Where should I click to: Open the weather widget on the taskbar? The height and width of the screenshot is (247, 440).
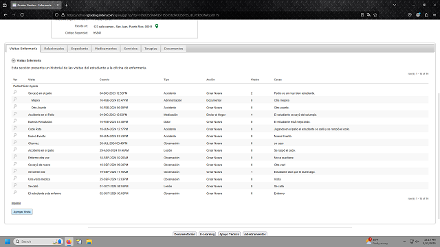[377, 242]
